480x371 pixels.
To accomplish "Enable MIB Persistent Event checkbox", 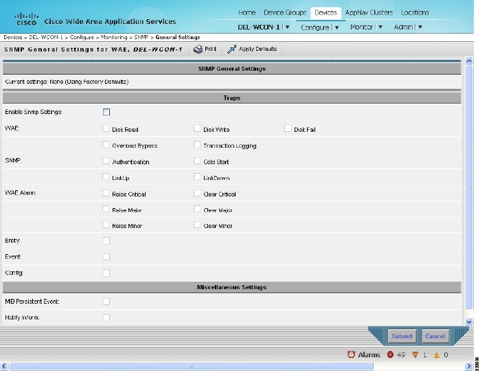I will (106, 302).
